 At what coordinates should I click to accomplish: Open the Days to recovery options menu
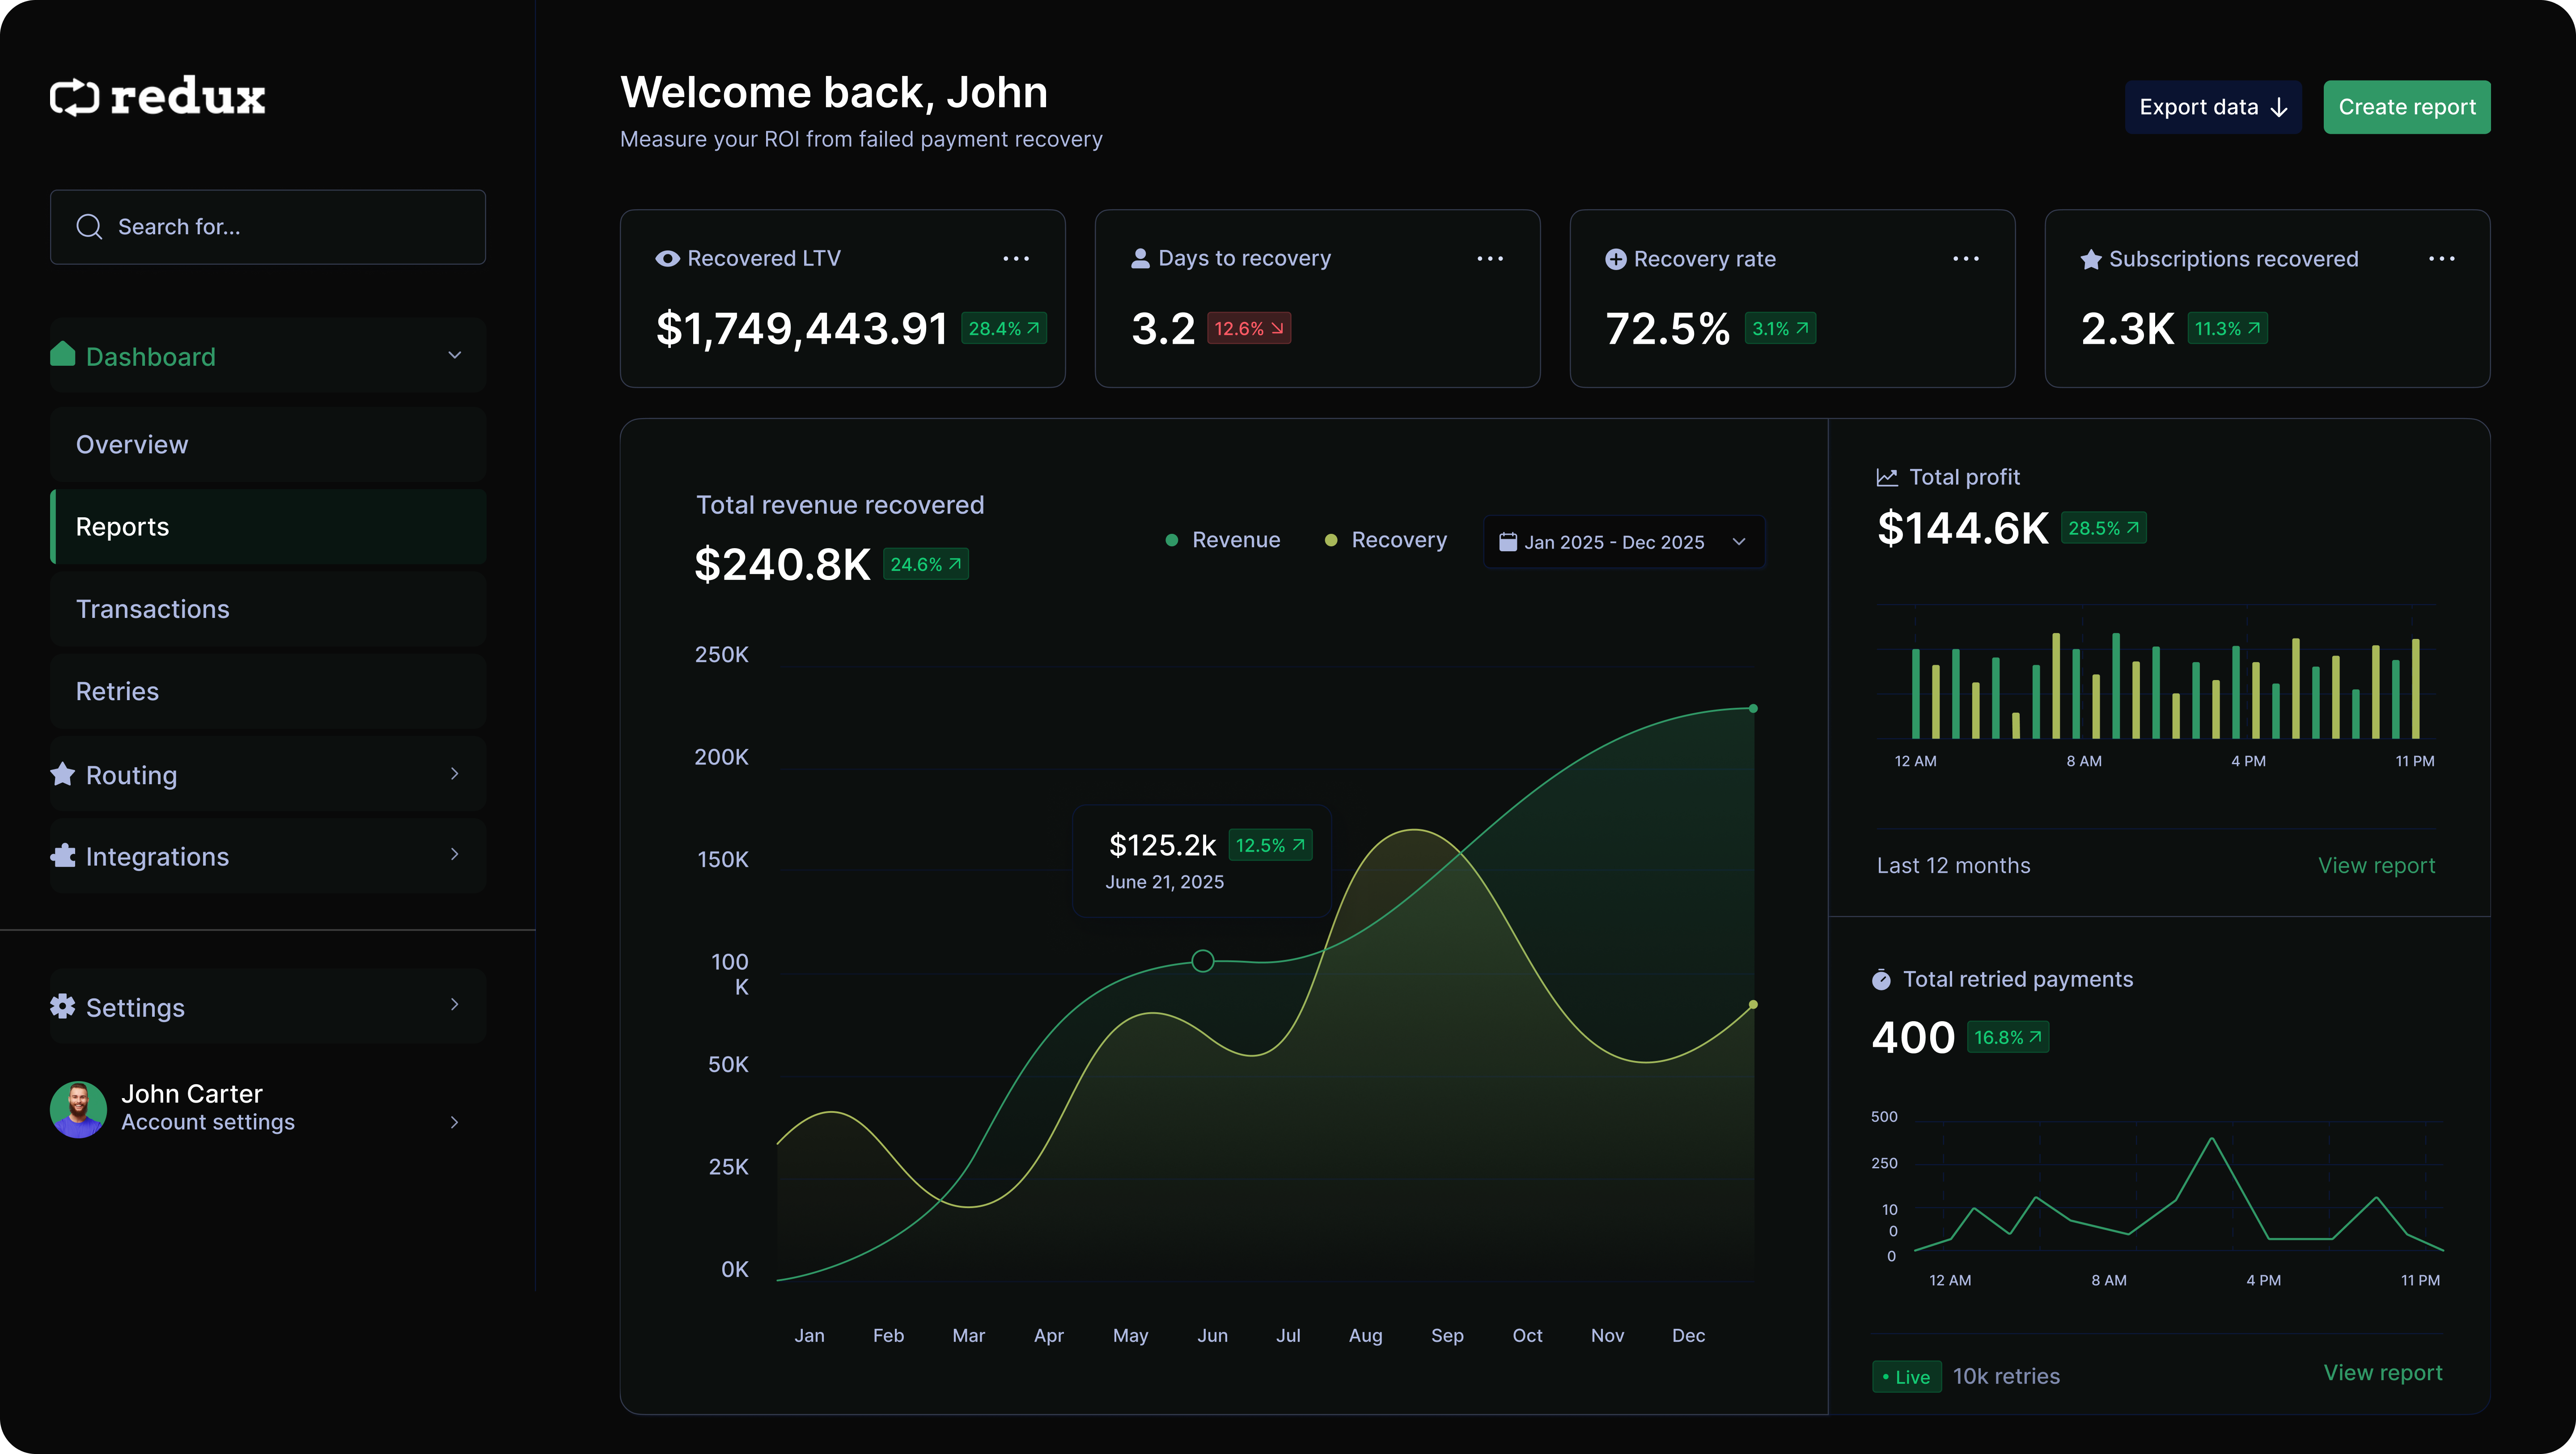1490,259
